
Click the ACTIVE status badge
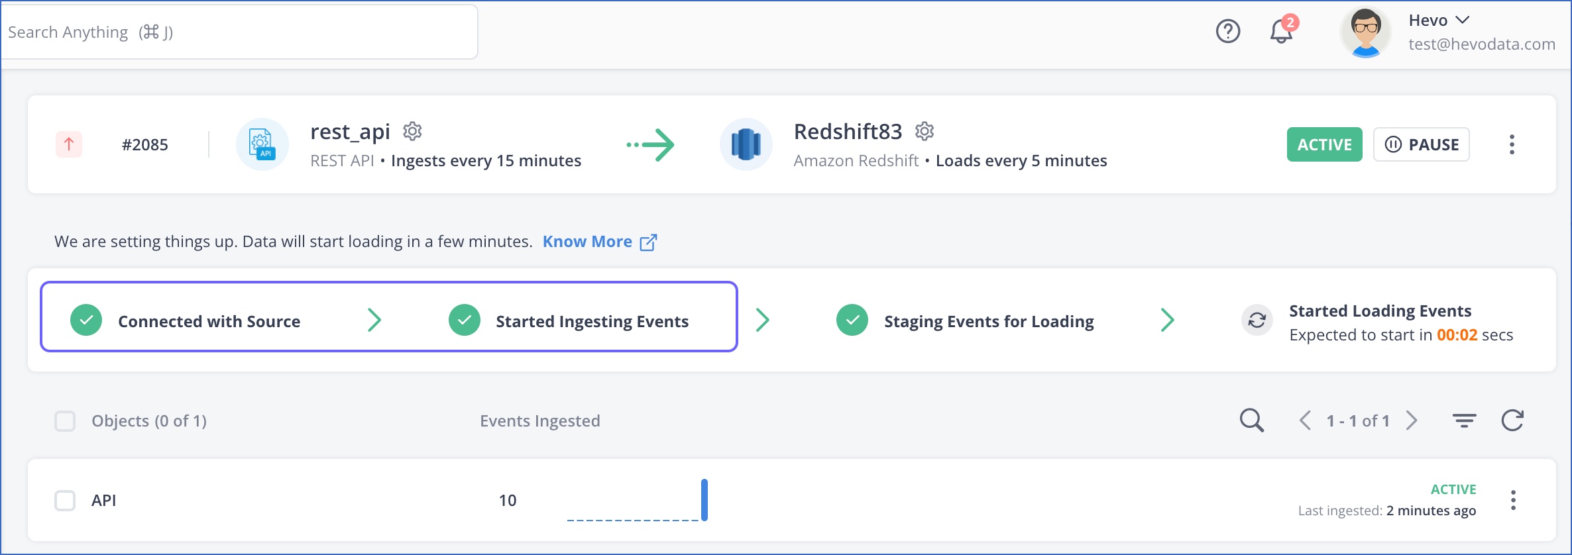click(x=1324, y=144)
